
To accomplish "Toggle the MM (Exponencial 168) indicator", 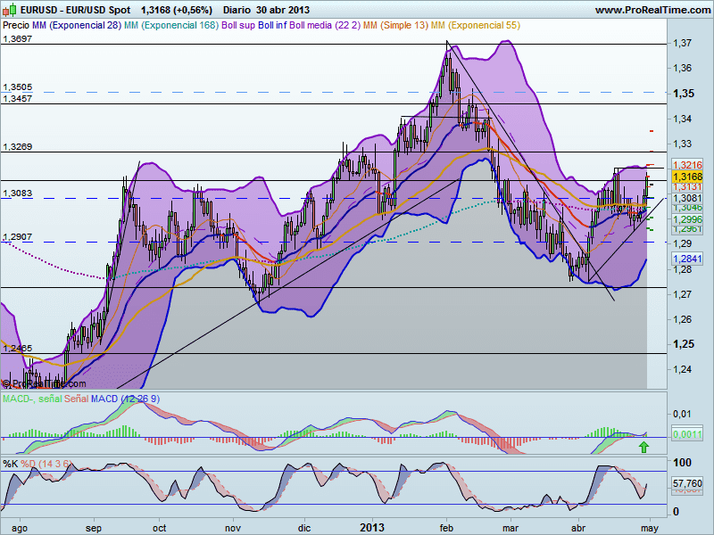I will coord(174,25).
